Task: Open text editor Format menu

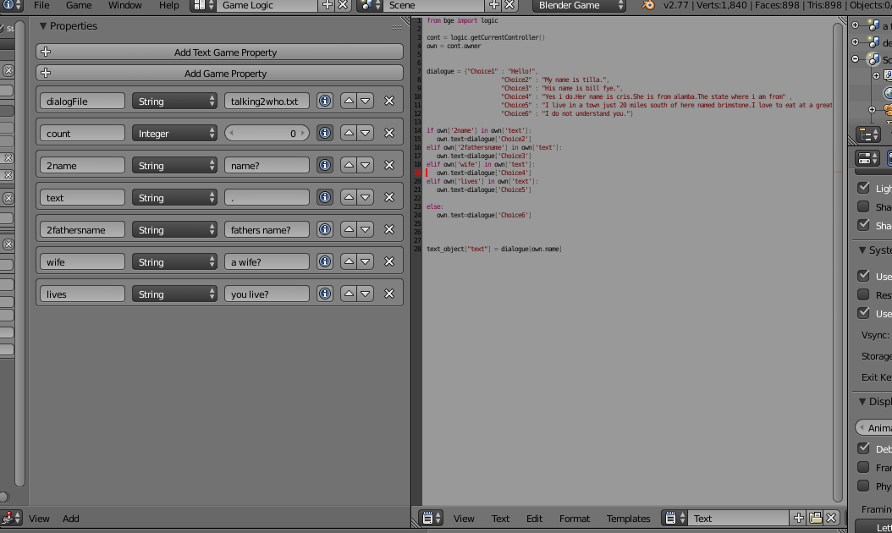Action: coord(574,519)
